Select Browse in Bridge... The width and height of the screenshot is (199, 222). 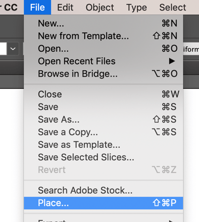point(103,74)
